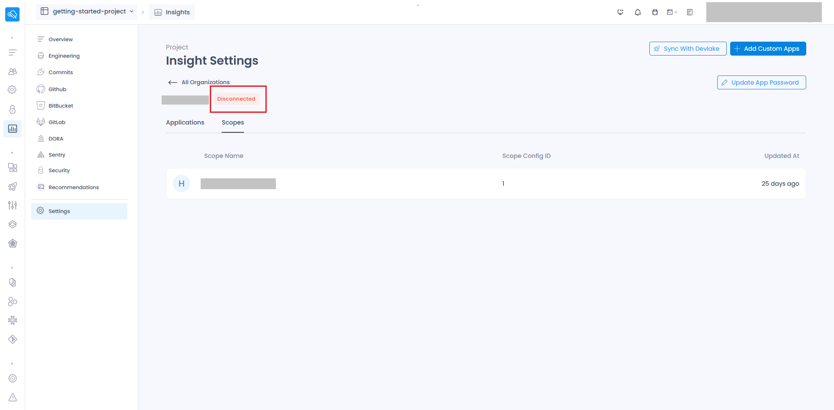This screenshot has height=410, width=834.
Task: Click the document notes icon in top bar
Action: (690, 12)
